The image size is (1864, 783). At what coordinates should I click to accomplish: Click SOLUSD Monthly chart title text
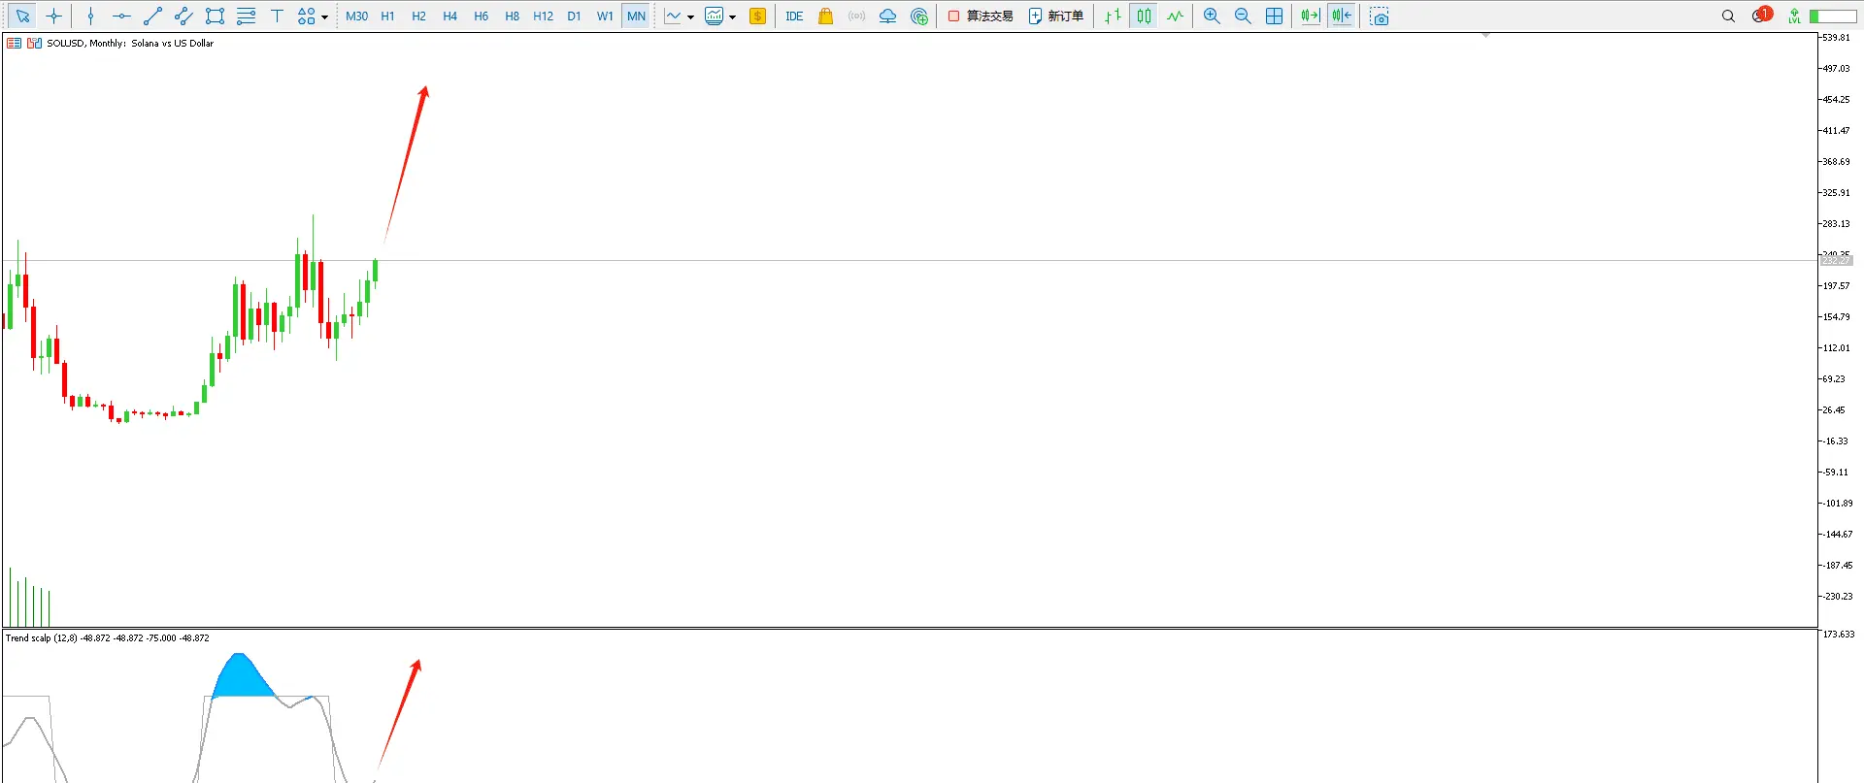130,43
